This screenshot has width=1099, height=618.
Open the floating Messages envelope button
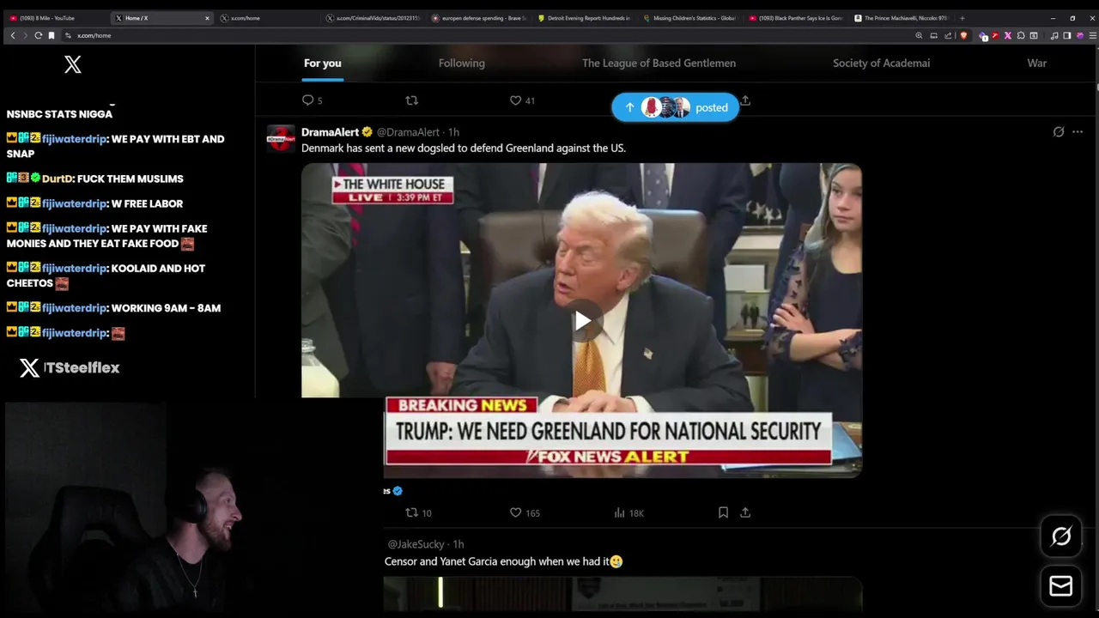pos(1061,586)
